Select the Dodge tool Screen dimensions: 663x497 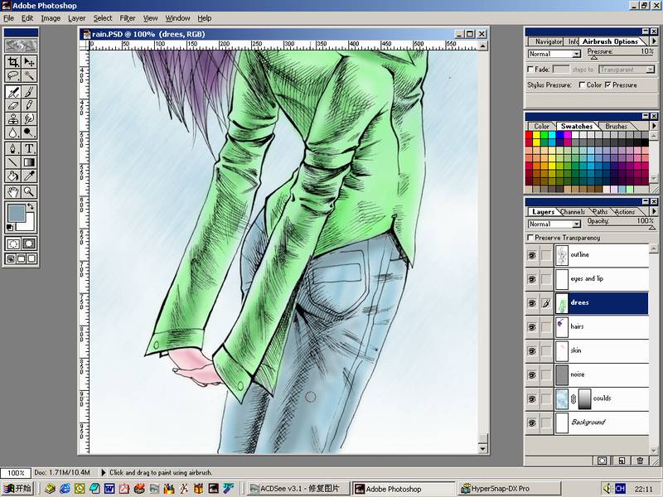click(29, 133)
